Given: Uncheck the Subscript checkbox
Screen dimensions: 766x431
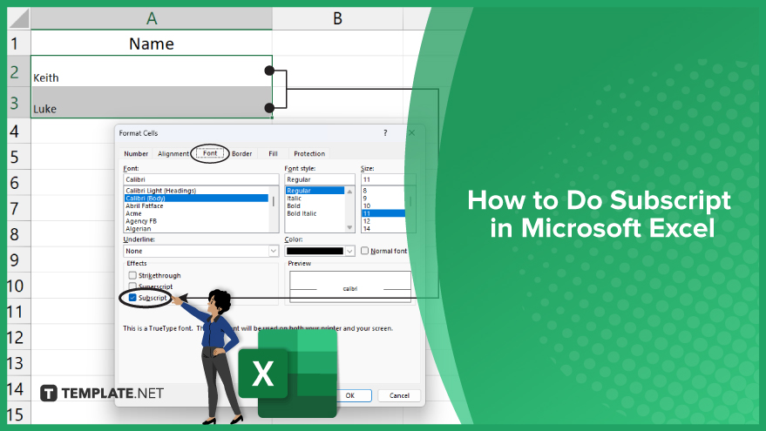Looking at the screenshot, I should pyautogui.click(x=132, y=297).
